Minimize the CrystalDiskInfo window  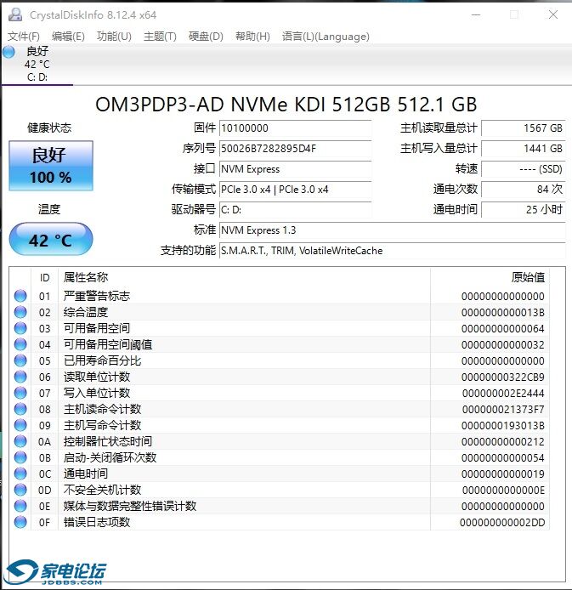click(476, 15)
